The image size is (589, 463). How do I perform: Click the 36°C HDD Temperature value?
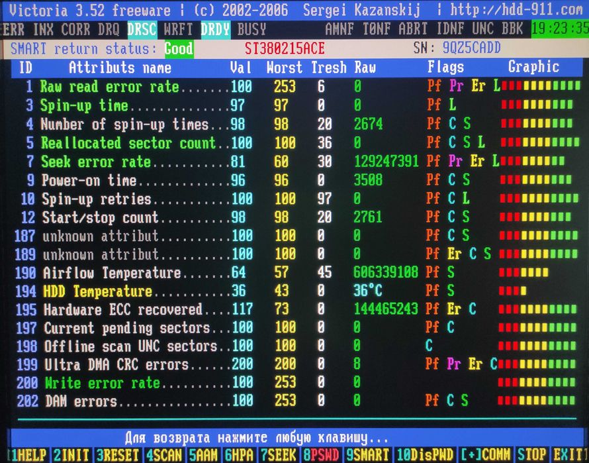tap(368, 290)
